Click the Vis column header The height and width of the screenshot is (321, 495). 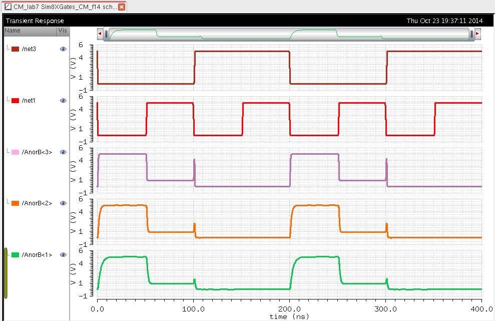tap(63, 31)
